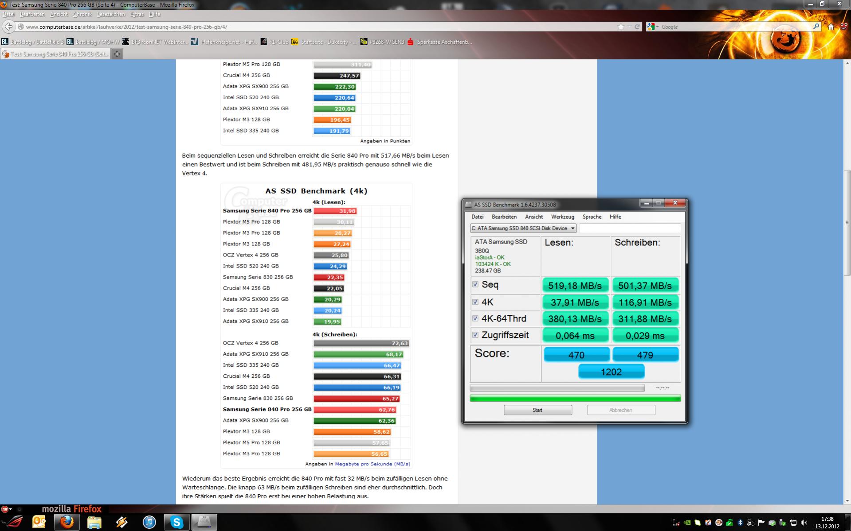Open Skype from the taskbar
The image size is (851, 531).
[177, 523]
